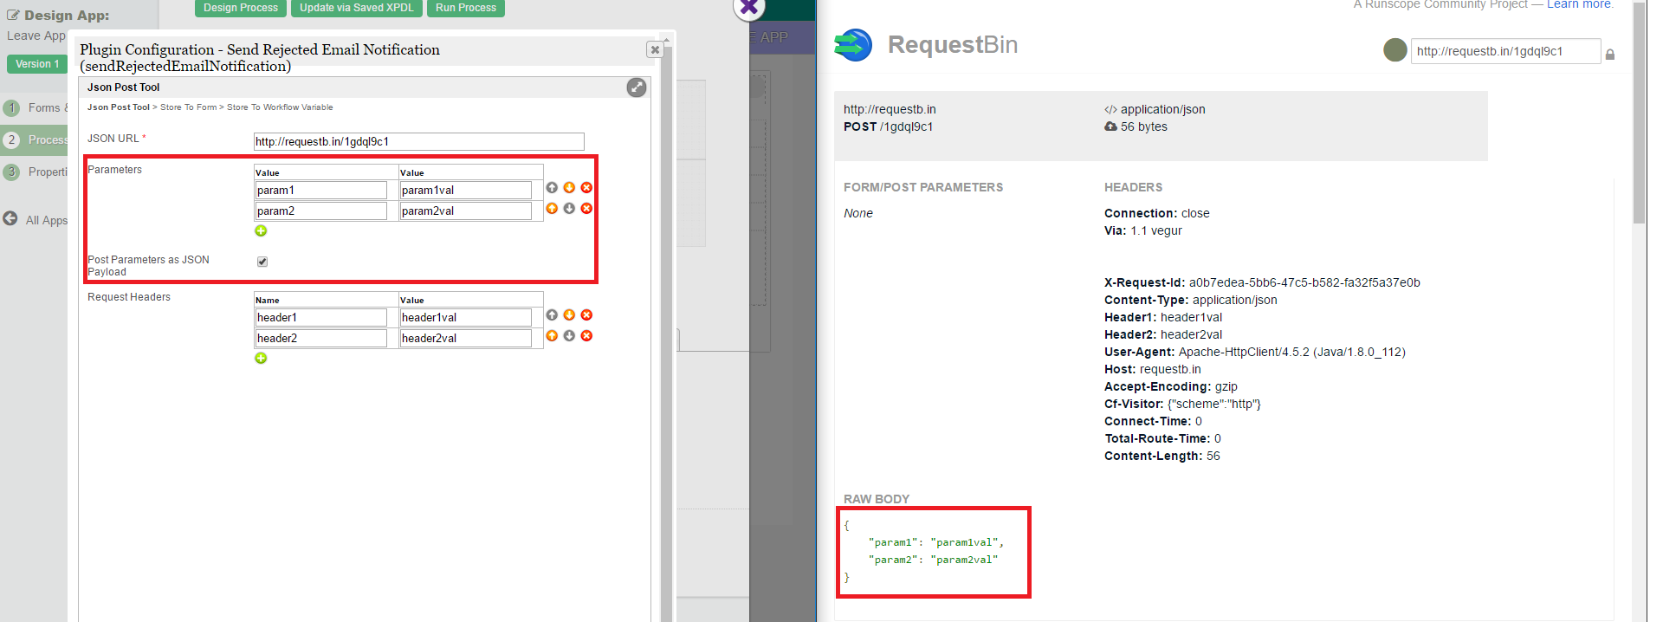The image size is (1663, 622).
Task: Click the JSON URL input field
Action: [x=419, y=141]
